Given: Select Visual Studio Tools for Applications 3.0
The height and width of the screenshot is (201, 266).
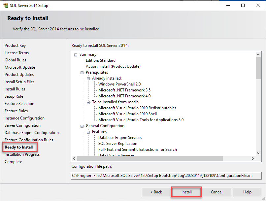Looking at the screenshot, I should pos(141,120).
